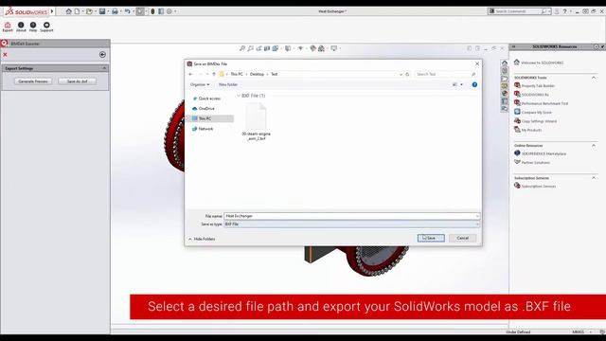Click the SolidWorks Home toolbar icon
The width and height of the screenshot is (606, 341).
[x=69, y=11]
